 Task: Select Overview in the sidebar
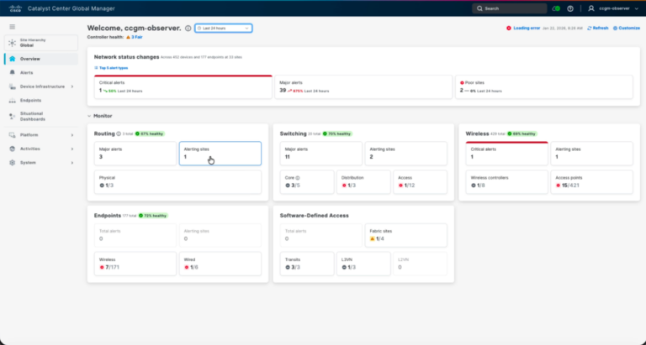pyautogui.click(x=30, y=59)
